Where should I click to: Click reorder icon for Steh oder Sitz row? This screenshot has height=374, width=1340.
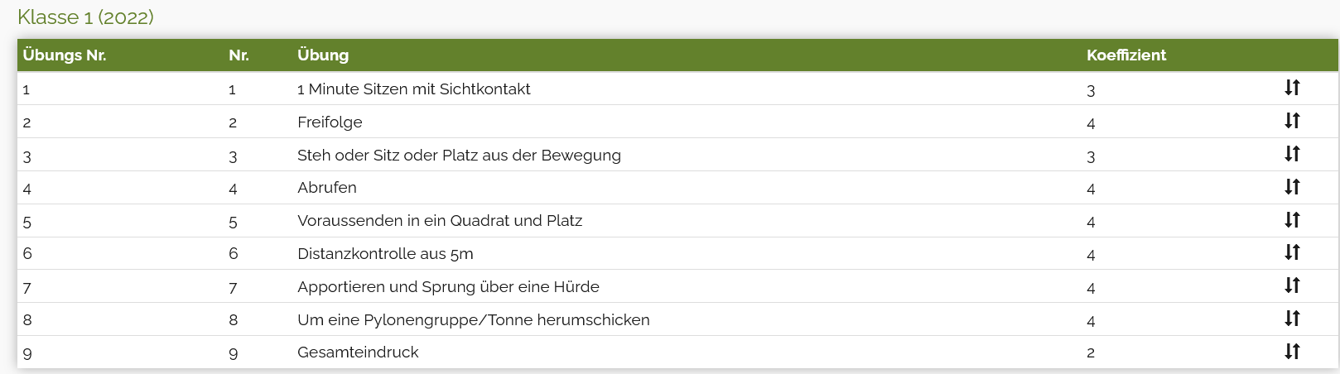coord(1292,154)
